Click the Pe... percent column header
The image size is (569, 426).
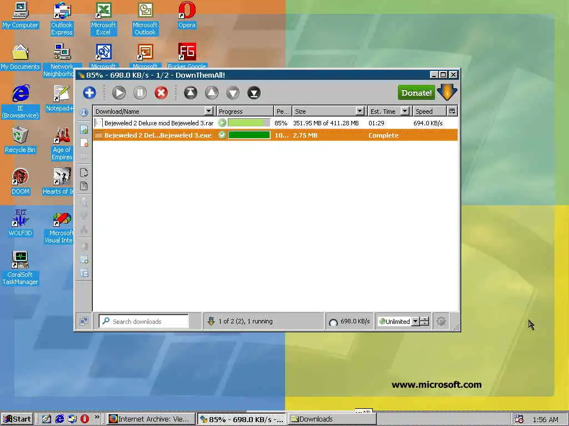click(x=283, y=111)
